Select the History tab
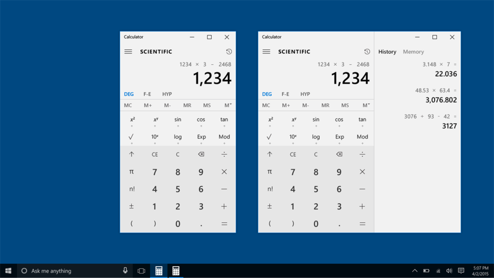 click(x=387, y=52)
